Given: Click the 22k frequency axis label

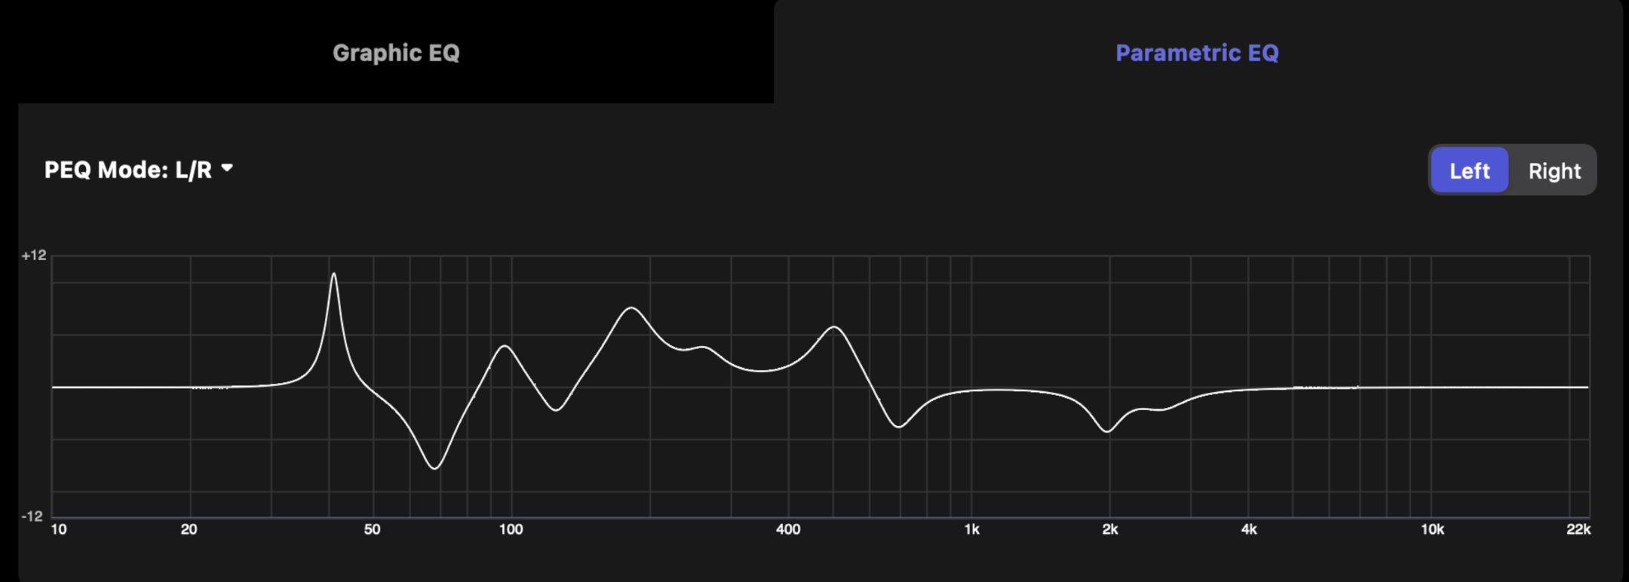Looking at the screenshot, I should coord(1578,529).
